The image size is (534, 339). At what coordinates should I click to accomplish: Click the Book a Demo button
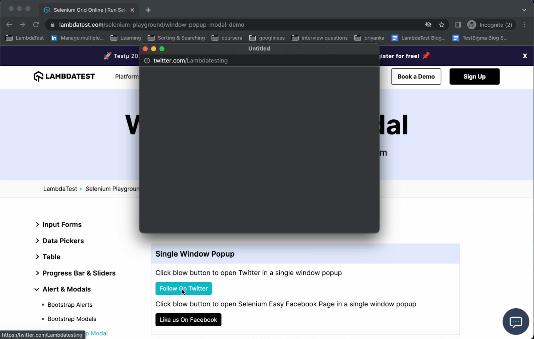click(416, 76)
